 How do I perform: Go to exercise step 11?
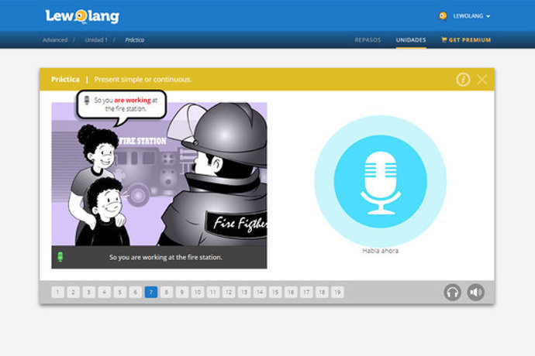pos(213,292)
